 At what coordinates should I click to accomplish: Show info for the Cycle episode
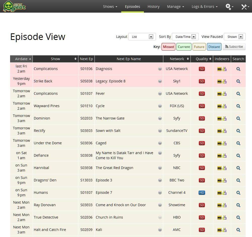point(160,106)
